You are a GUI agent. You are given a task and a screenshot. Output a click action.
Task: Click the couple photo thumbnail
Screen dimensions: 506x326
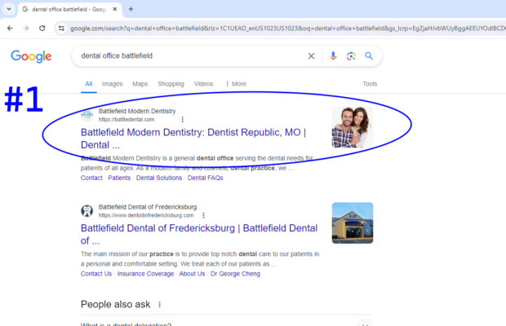(x=353, y=127)
